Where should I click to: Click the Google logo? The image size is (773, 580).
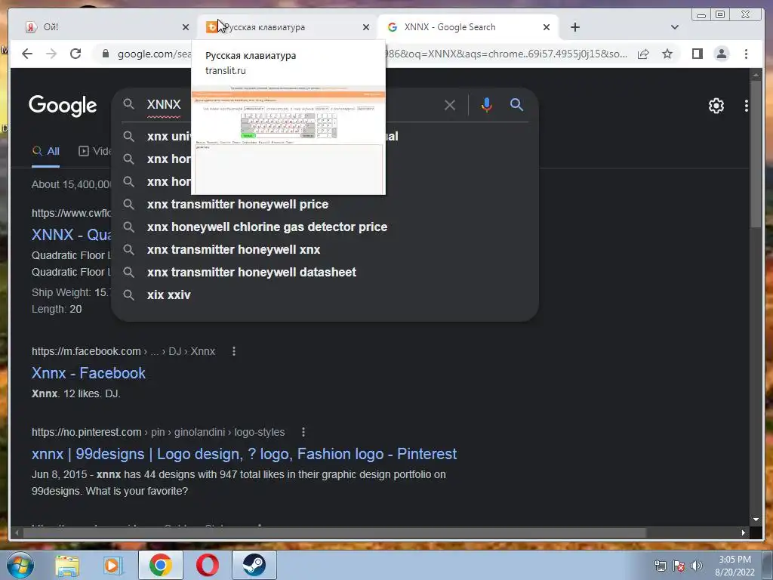point(63,105)
